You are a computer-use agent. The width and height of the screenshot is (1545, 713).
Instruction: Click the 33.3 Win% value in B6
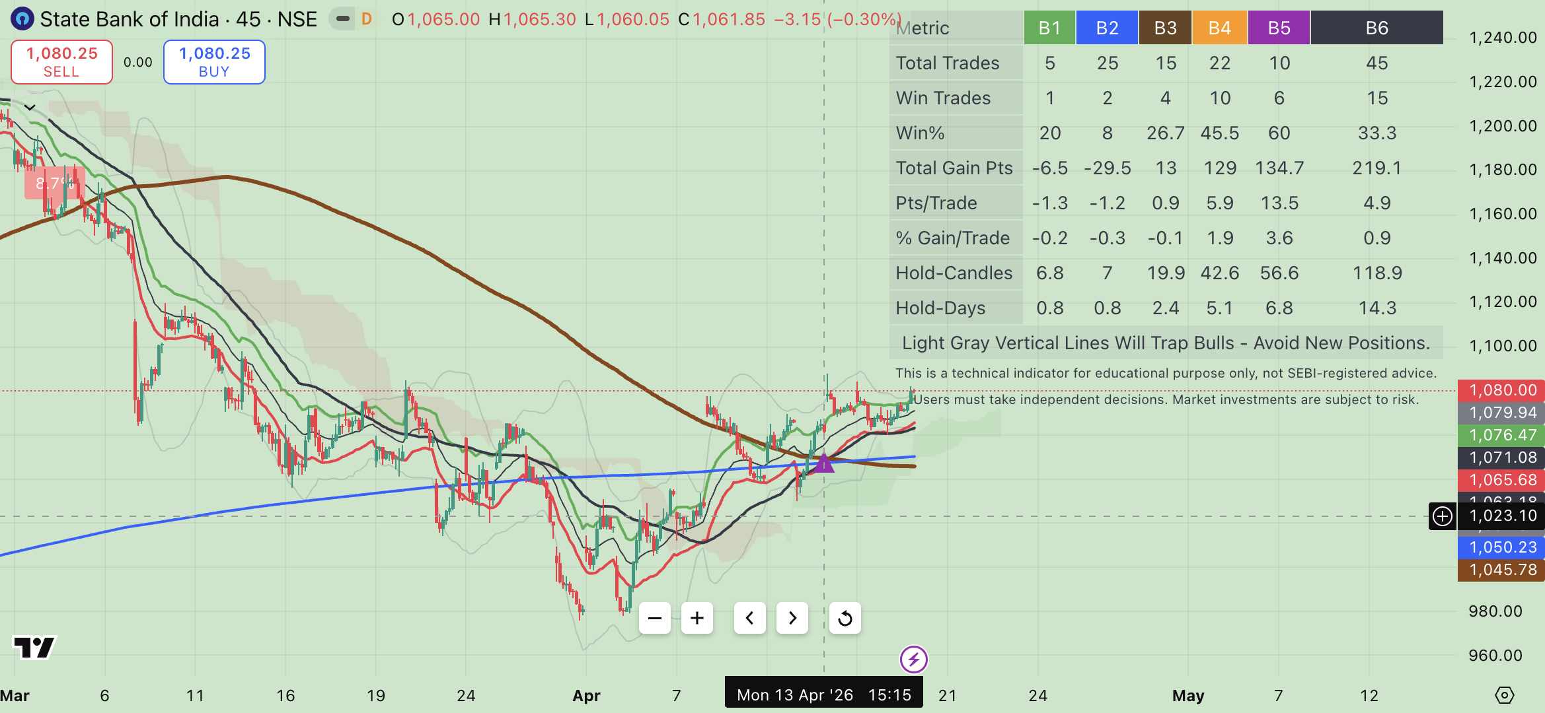tap(1377, 133)
